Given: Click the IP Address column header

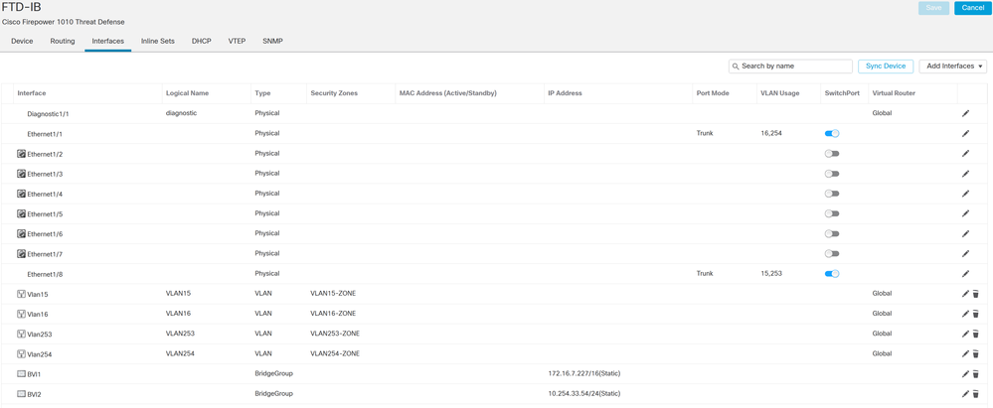Looking at the screenshot, I should tap(565, 93).
